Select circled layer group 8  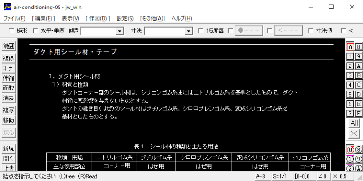pyautogui.click(x=359, y=150)
